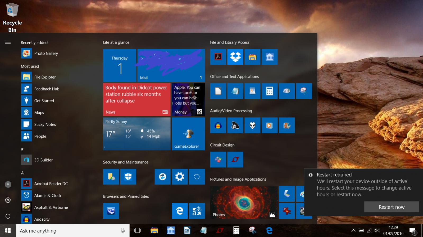Open the Libraries building tile in Start menu
Image resolution: width=423 pixels, height=237 pixels.
270,57
